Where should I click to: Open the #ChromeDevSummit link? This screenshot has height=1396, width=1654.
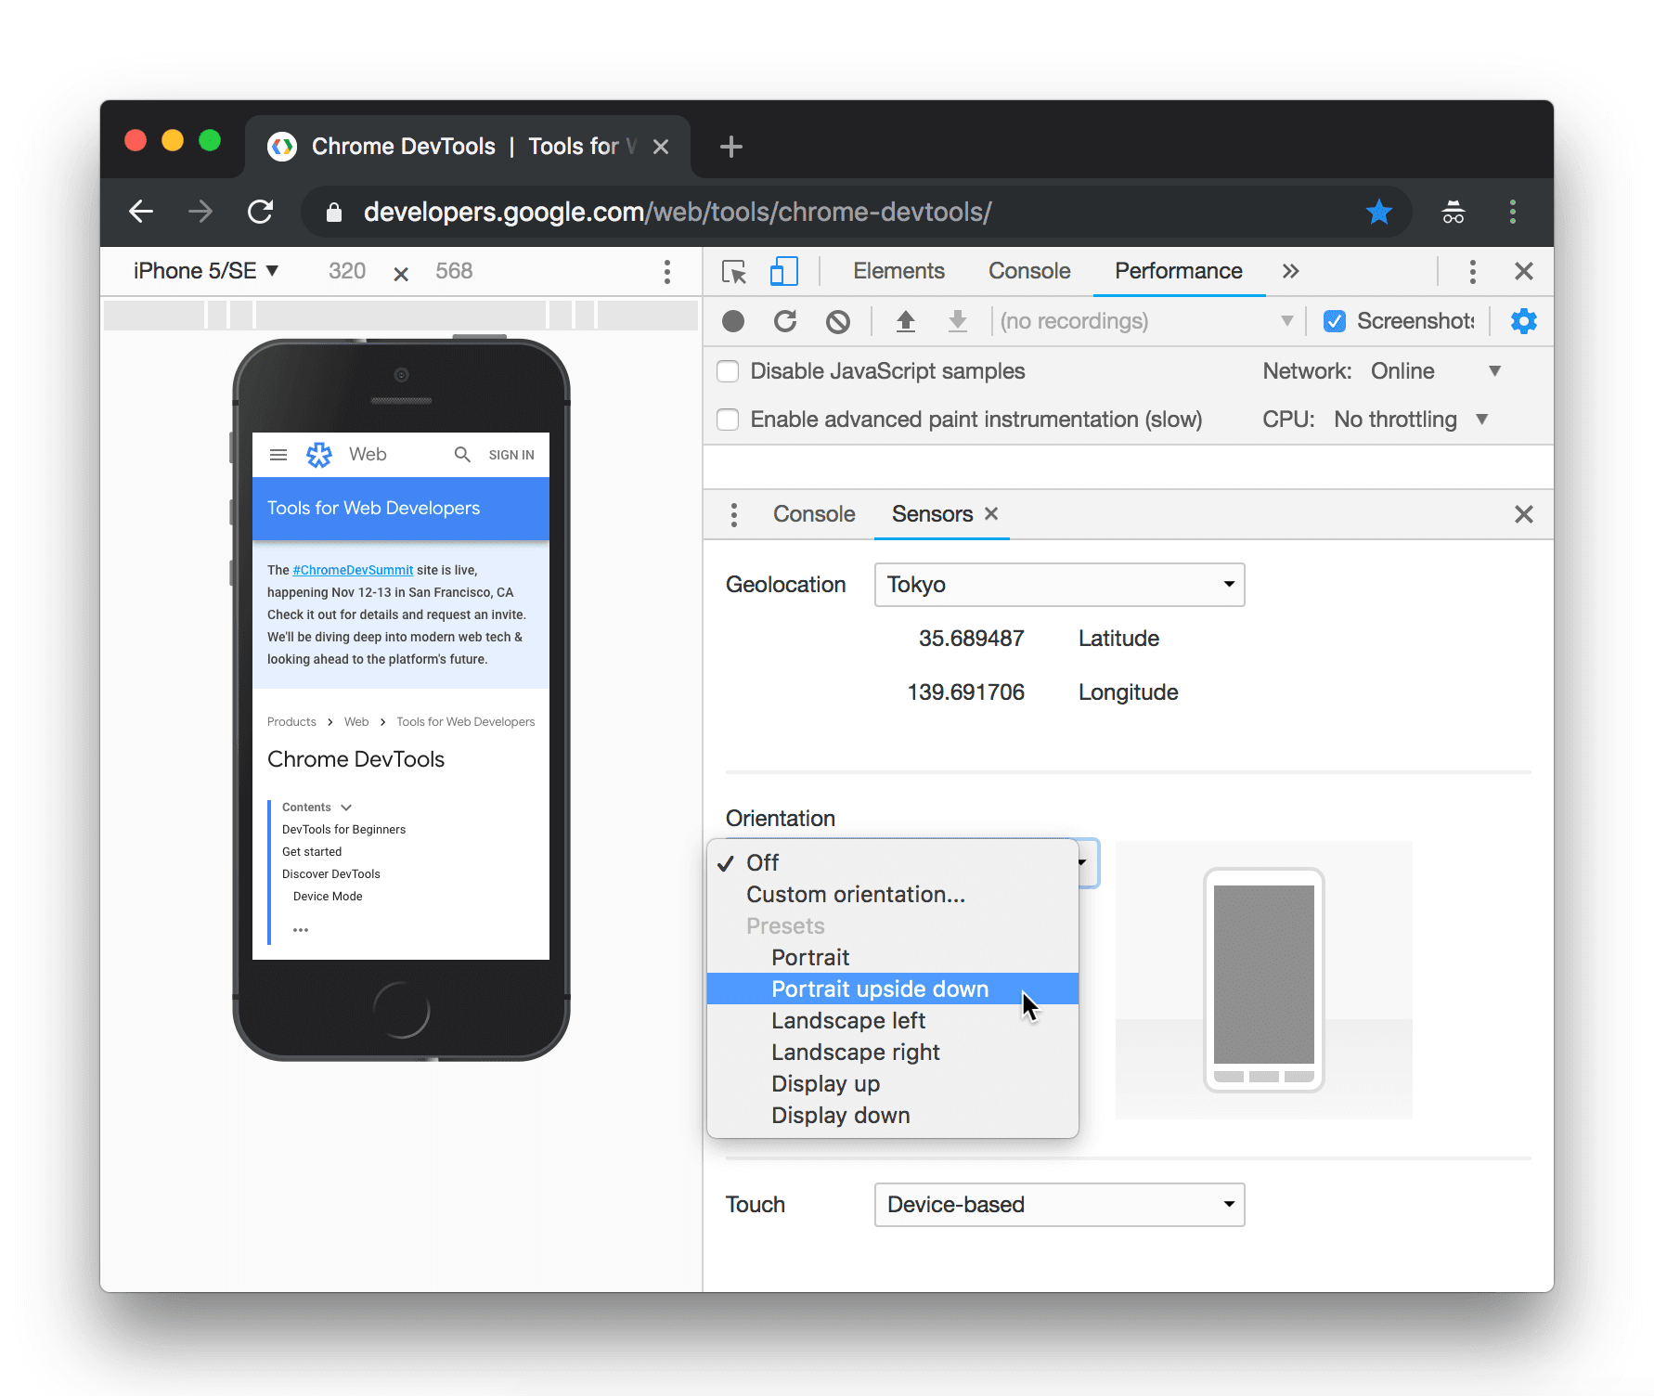[x=351, y=569]
